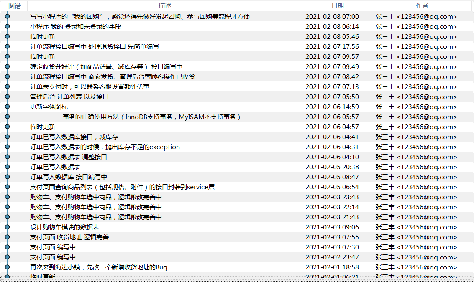Select commit 支付页面 收货地址 逻辑完善
Viewport: 474px width, 282px height.
pos(69,237)
